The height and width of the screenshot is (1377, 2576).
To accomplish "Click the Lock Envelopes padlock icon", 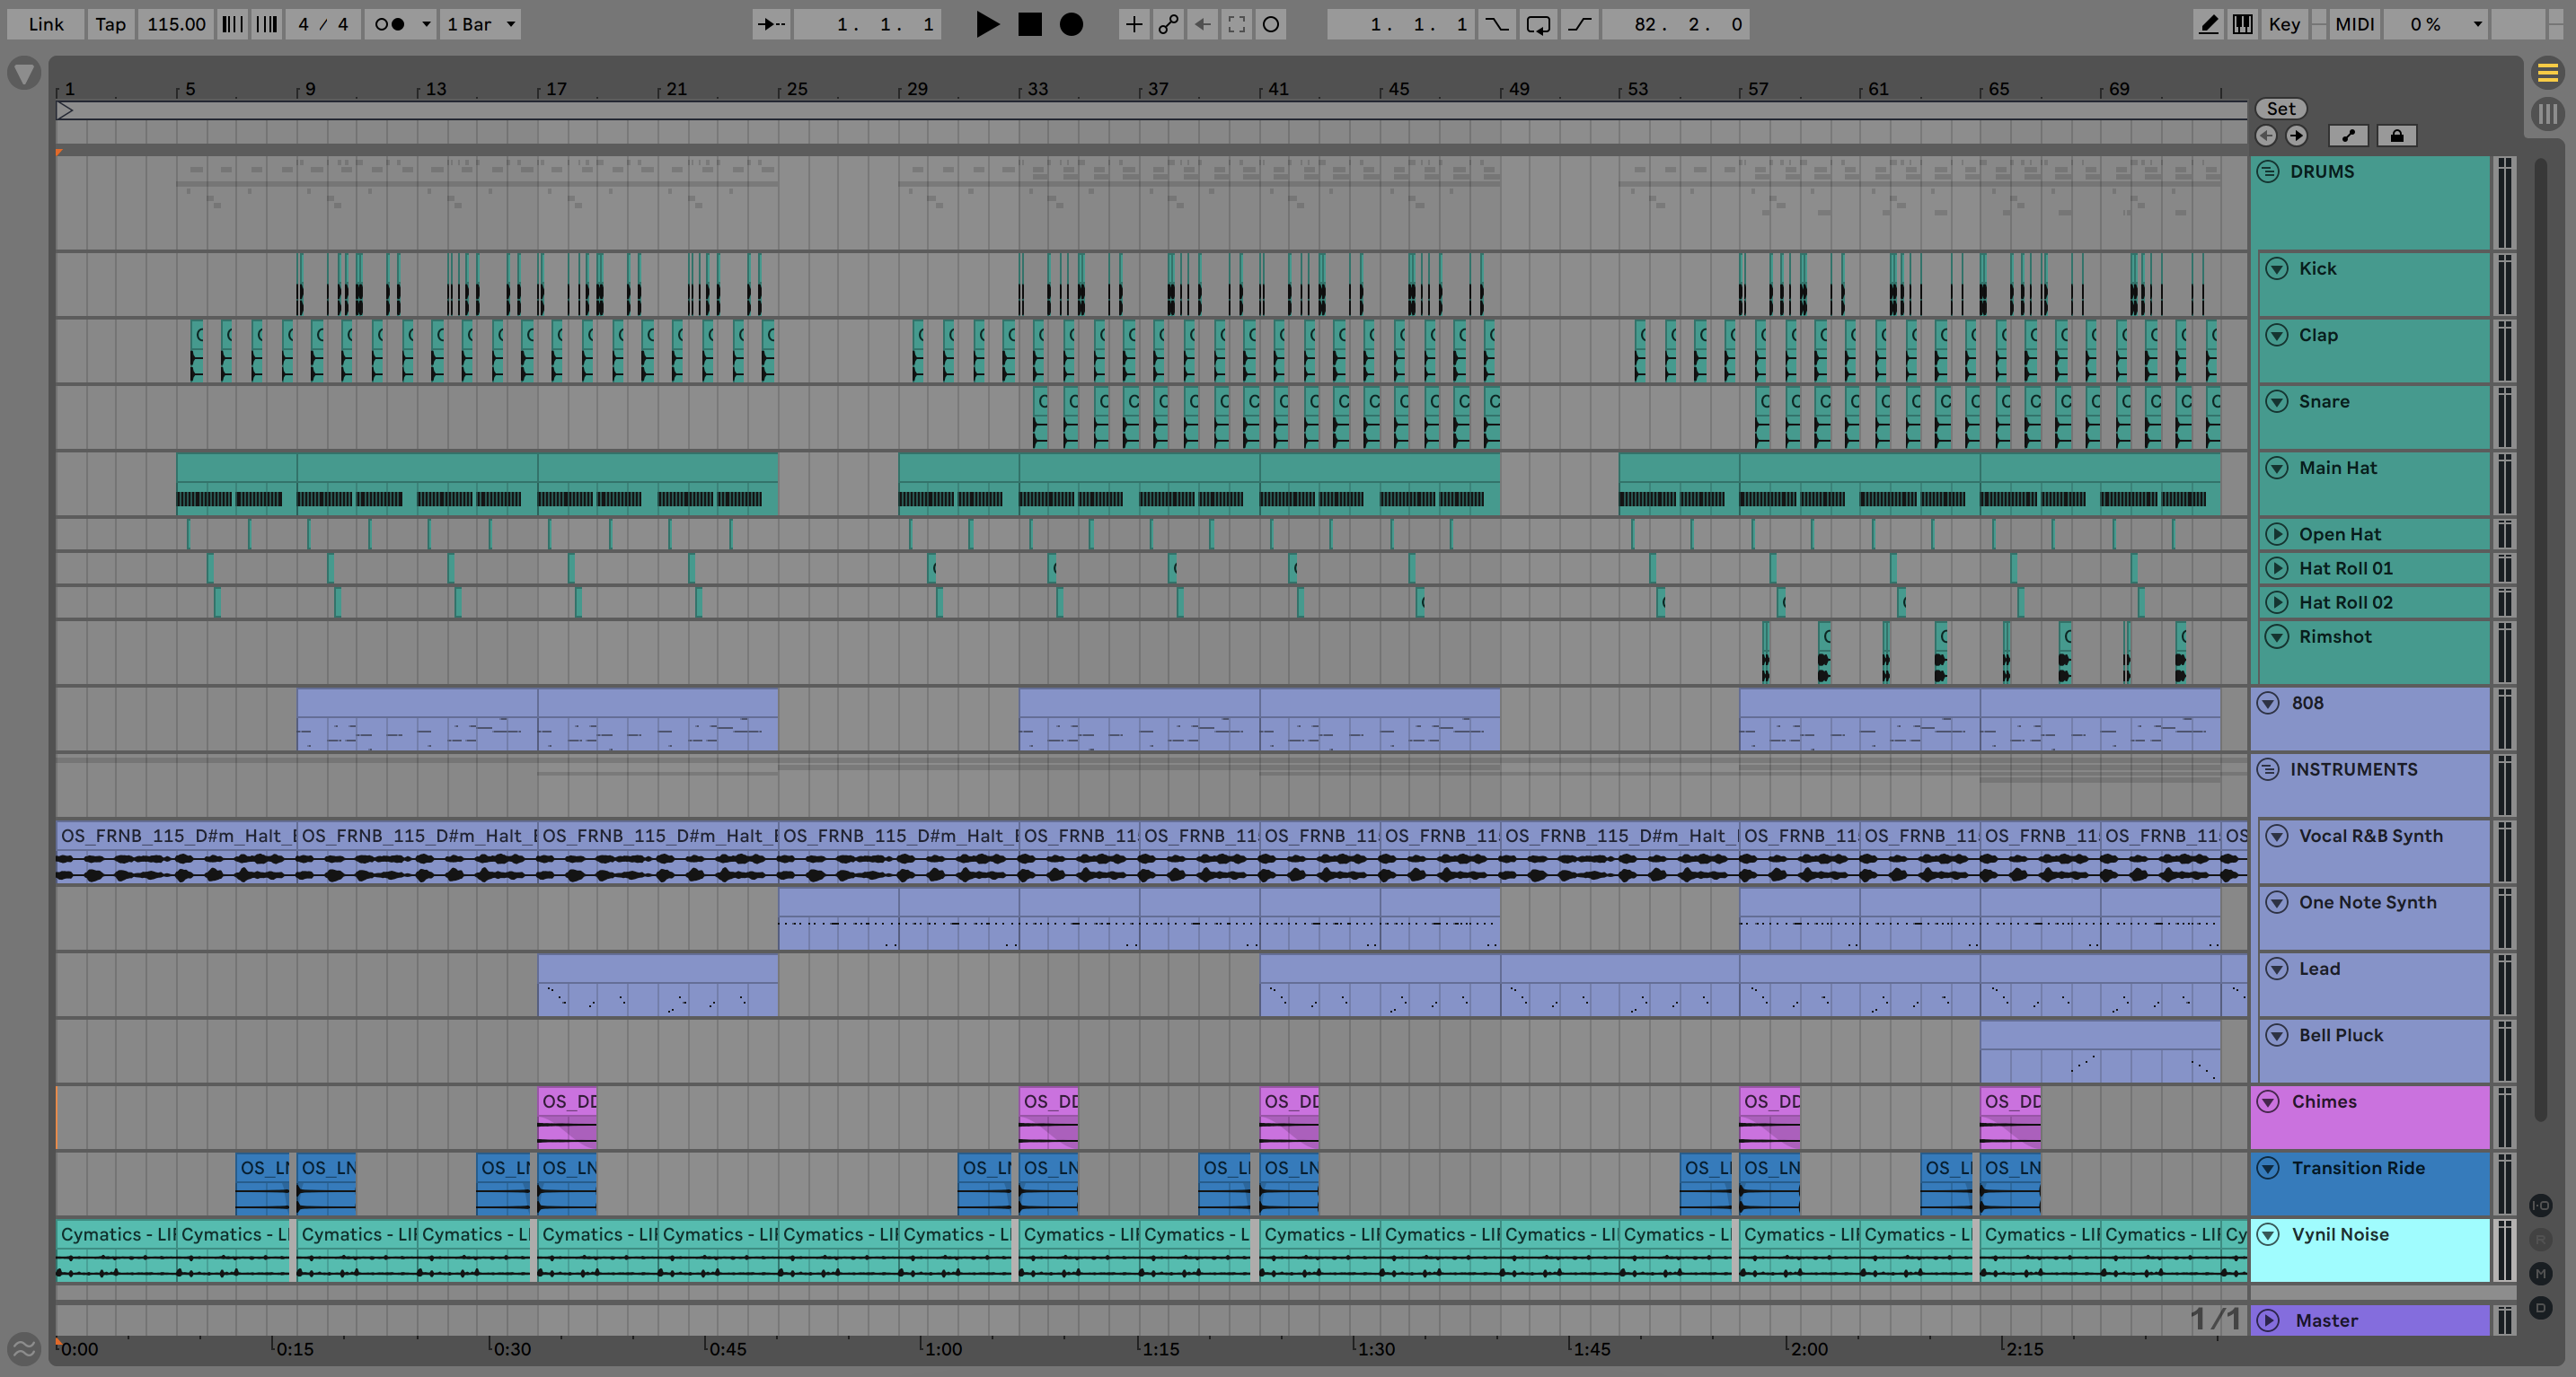I will point(2396,135).
